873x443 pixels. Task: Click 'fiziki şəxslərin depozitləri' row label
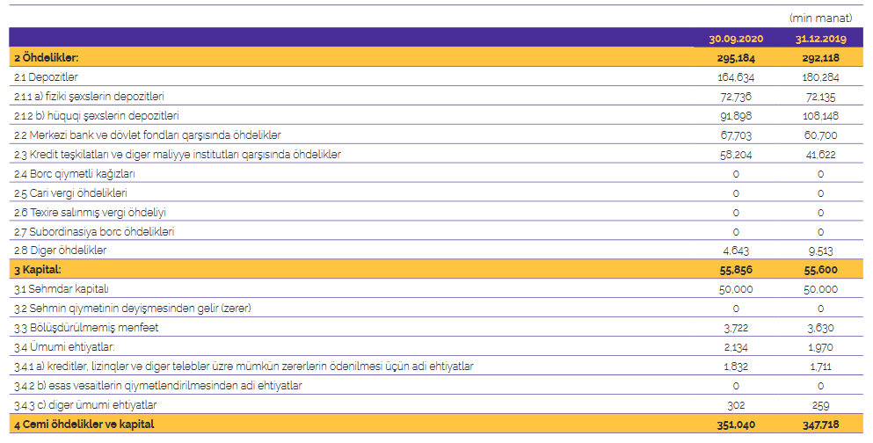(105, 97)
